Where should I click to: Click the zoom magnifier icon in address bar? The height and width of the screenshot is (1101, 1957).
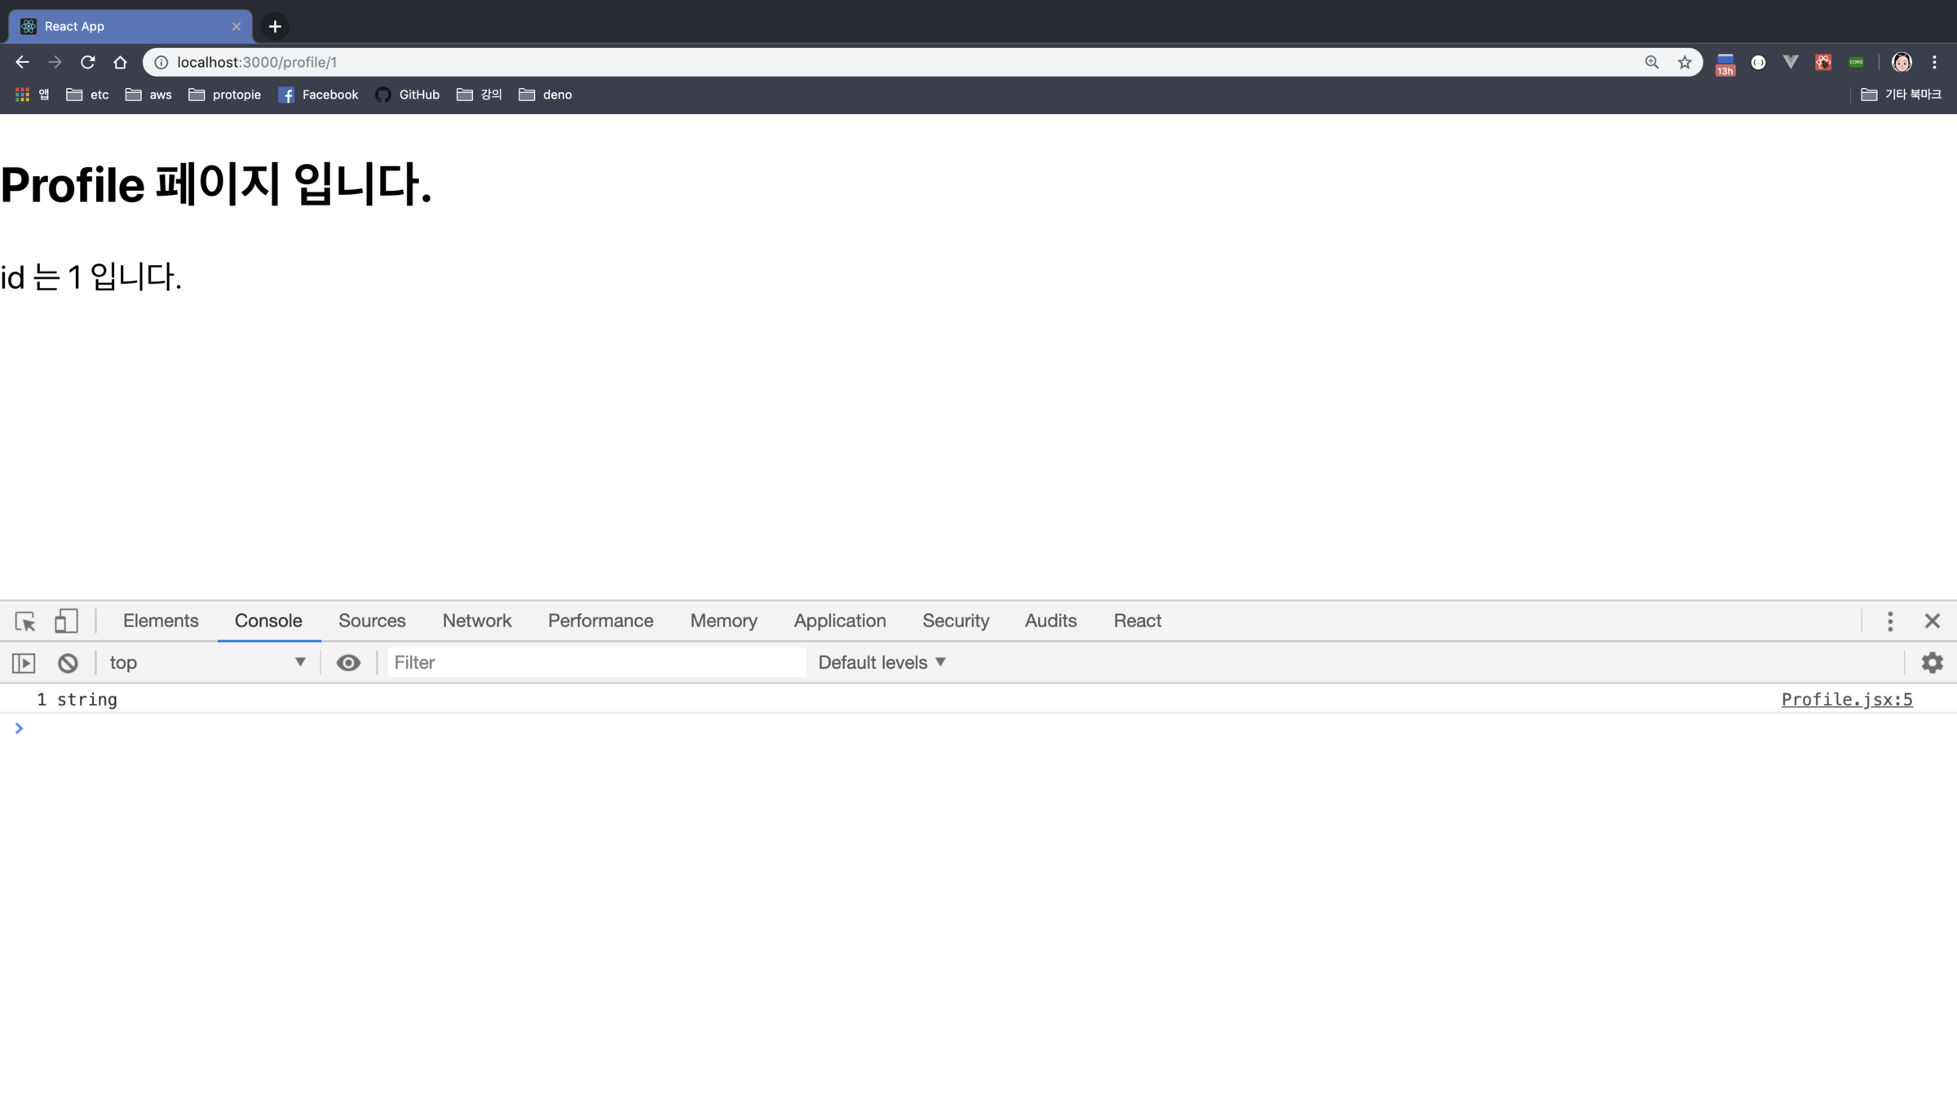(1652, 62)
